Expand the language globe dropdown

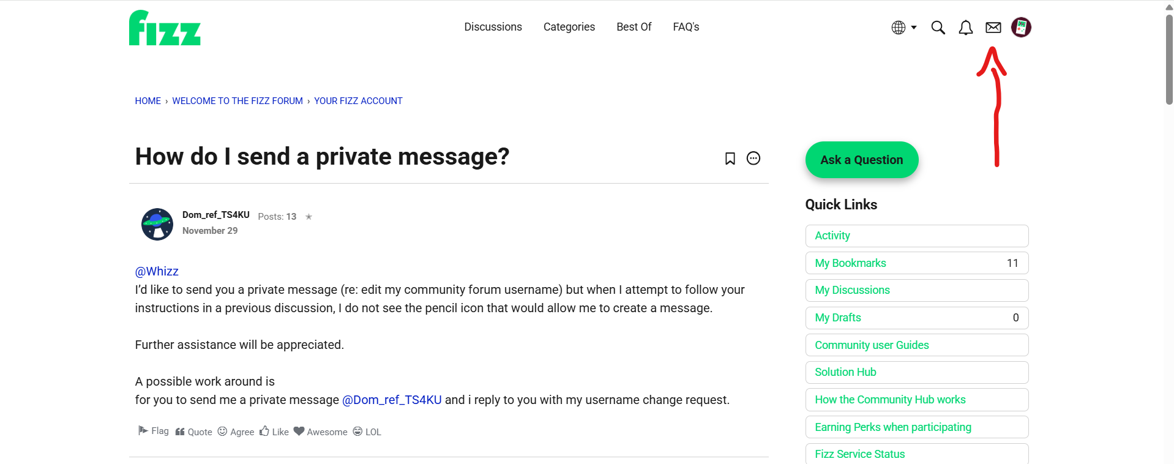pyautogui.click(x=903, y=28)
